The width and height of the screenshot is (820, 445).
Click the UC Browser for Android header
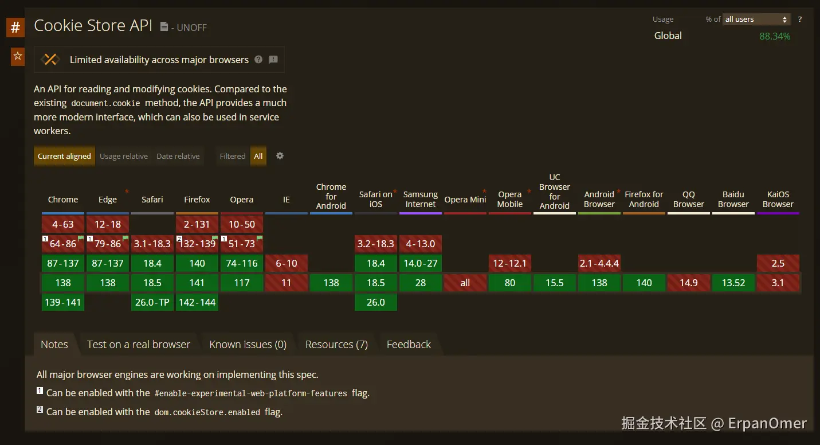pyautogui.click(x=555, y=192)
